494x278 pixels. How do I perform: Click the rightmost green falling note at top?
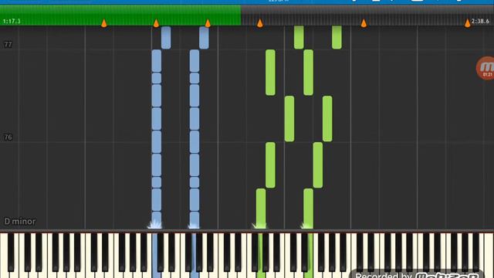(x=337, y=37)
